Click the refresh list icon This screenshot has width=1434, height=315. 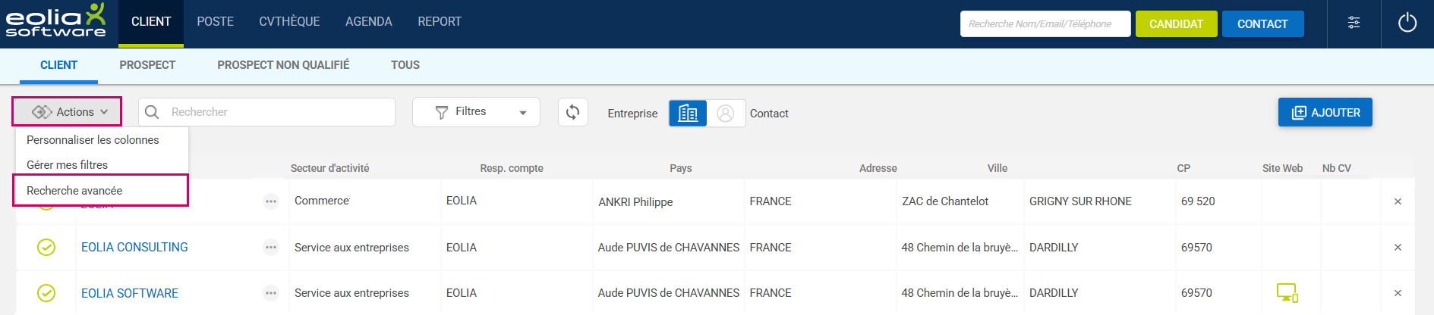pos(572,112)
